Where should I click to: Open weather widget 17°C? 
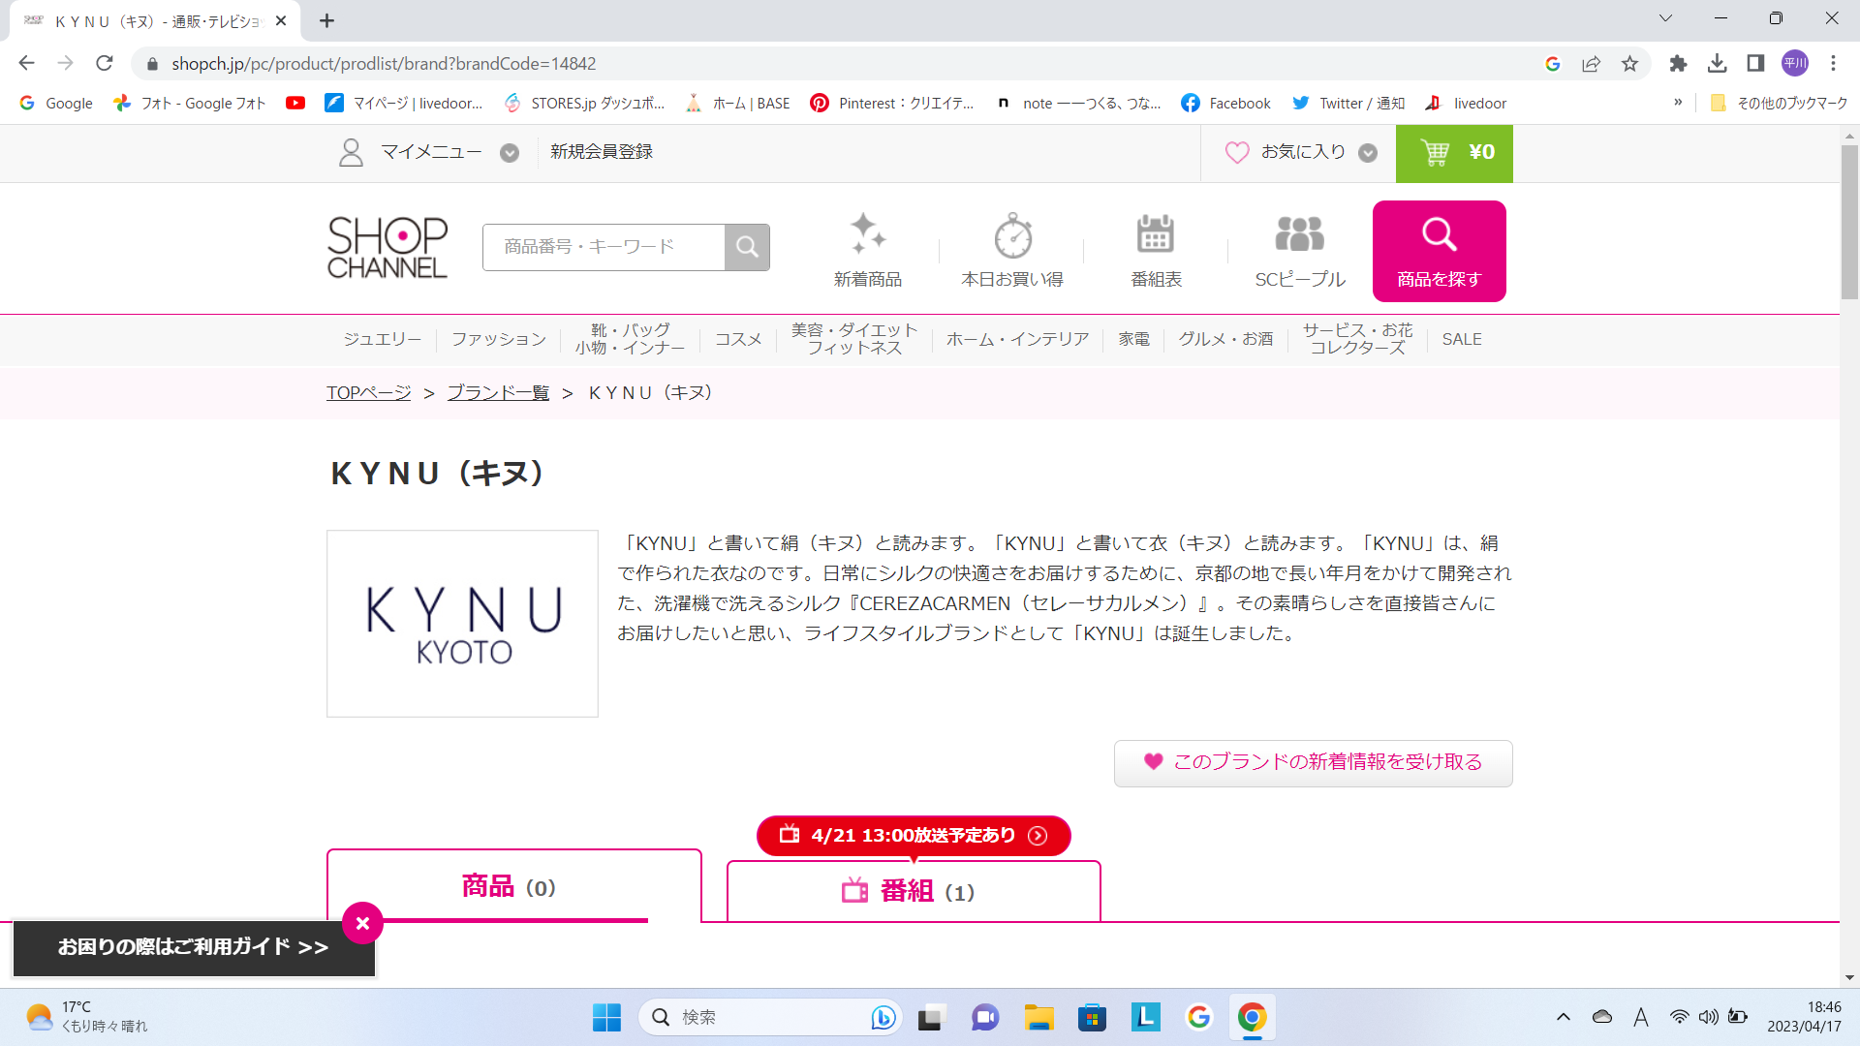pos(87,1017)
